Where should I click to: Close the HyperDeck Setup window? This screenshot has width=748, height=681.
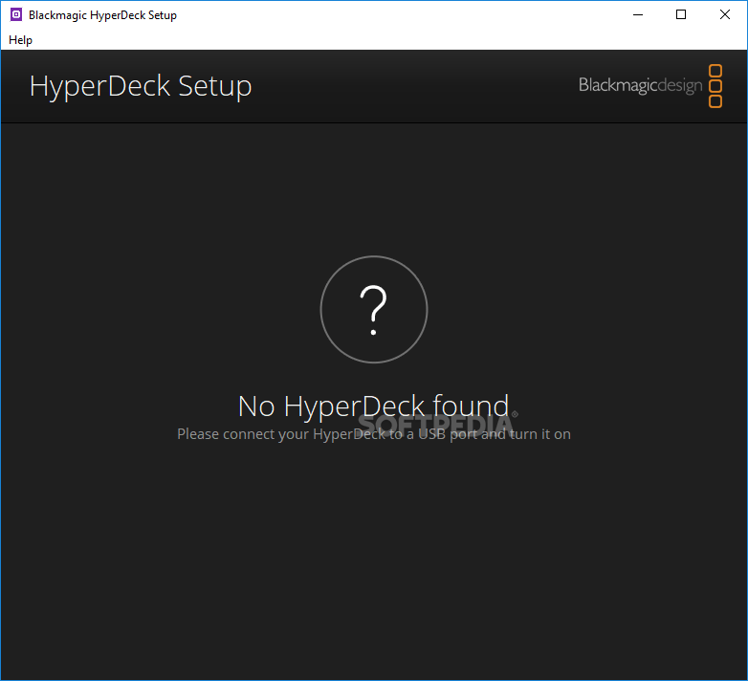[725, 14]
